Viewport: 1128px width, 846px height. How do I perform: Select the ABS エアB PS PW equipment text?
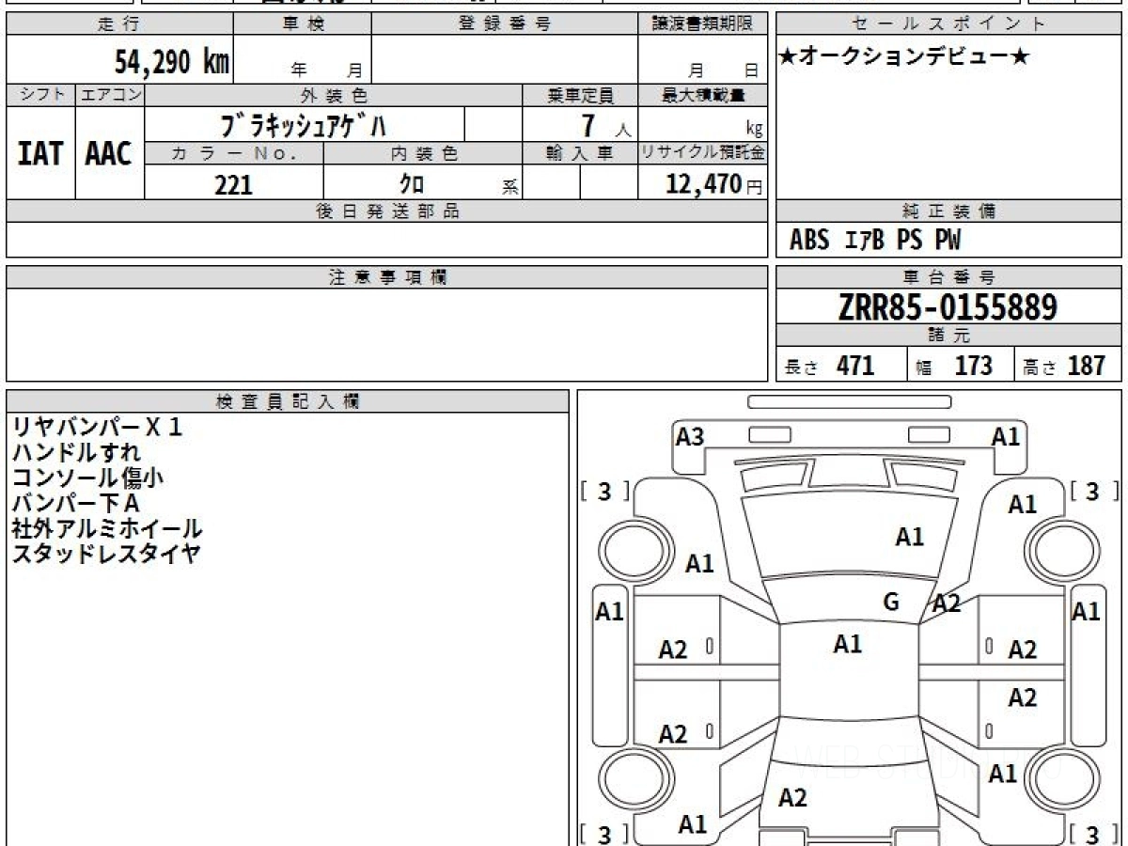(875, 241)
